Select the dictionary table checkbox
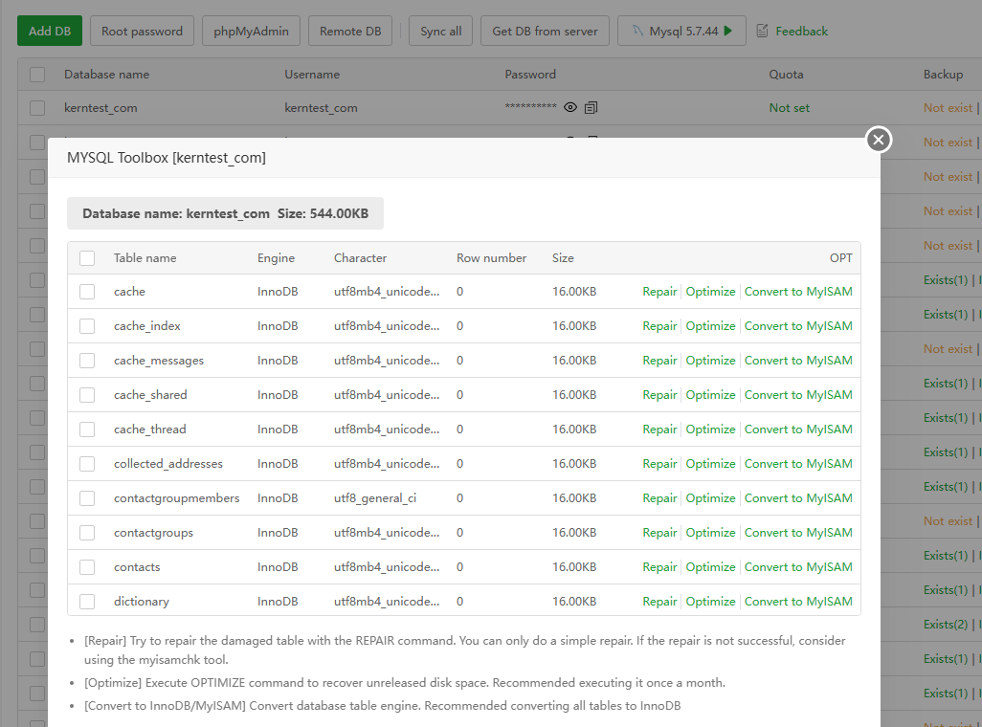Image resolution: width=982 pixels, height=727 pixels. pyautogui.click(x=87, y=602)
